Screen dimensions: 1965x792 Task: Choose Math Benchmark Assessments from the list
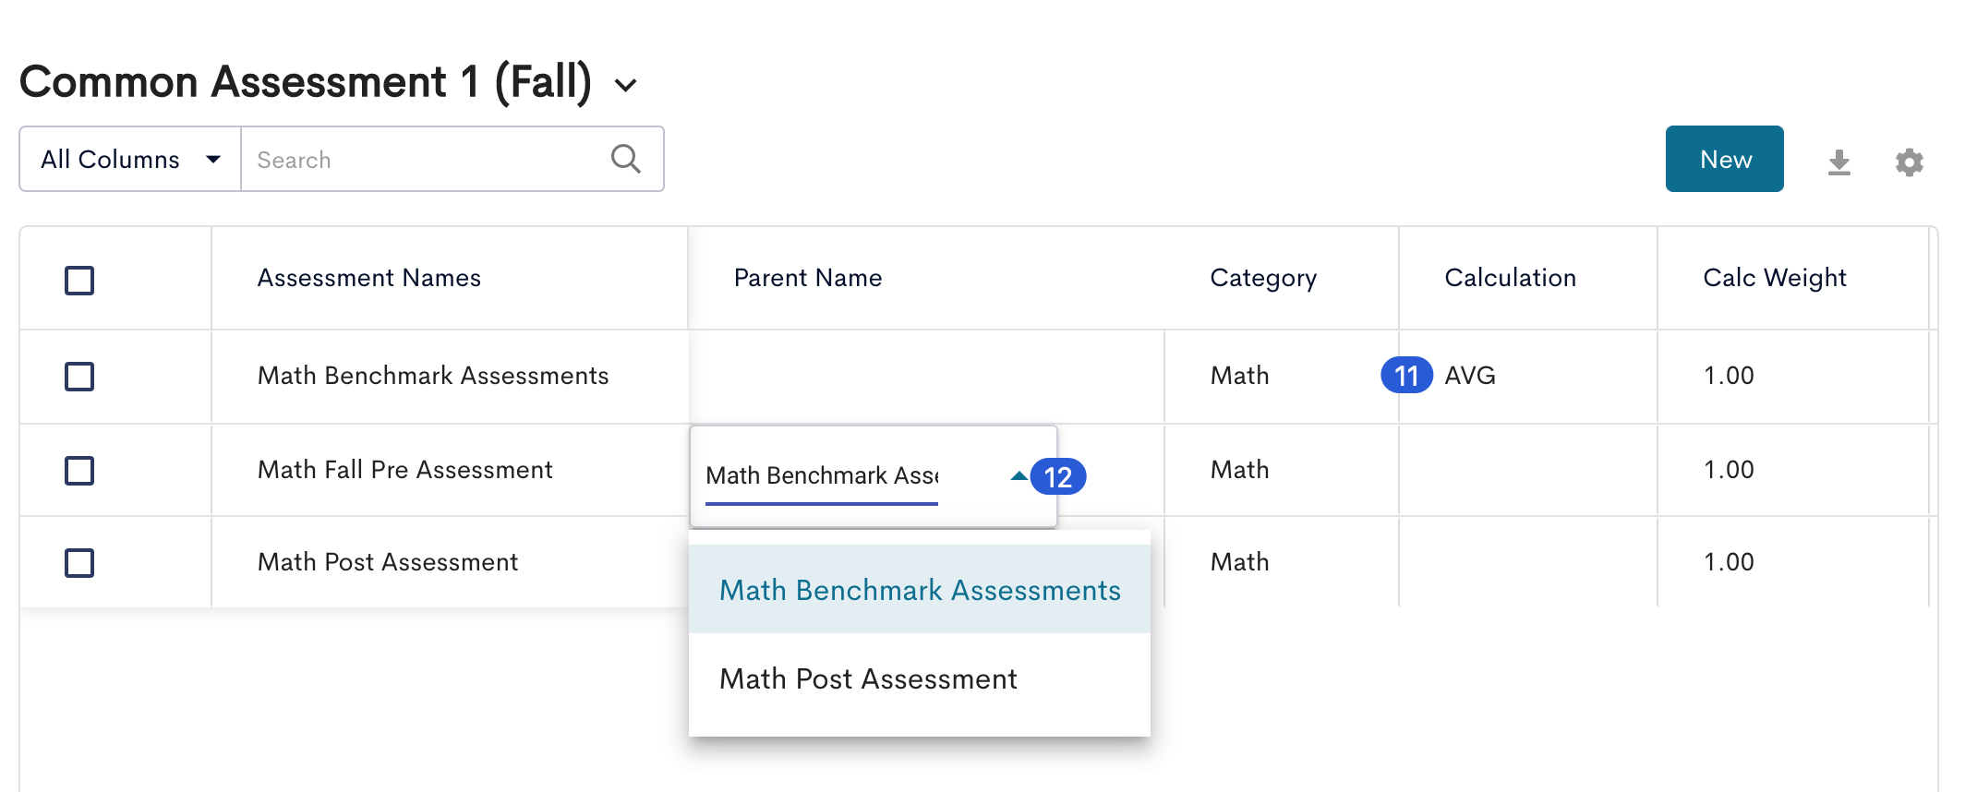920,589
